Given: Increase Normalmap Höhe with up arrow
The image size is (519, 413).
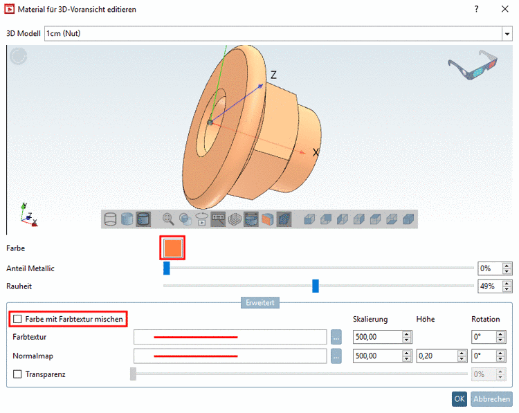Looking at the screenshot, I should (x=462, y=353).
